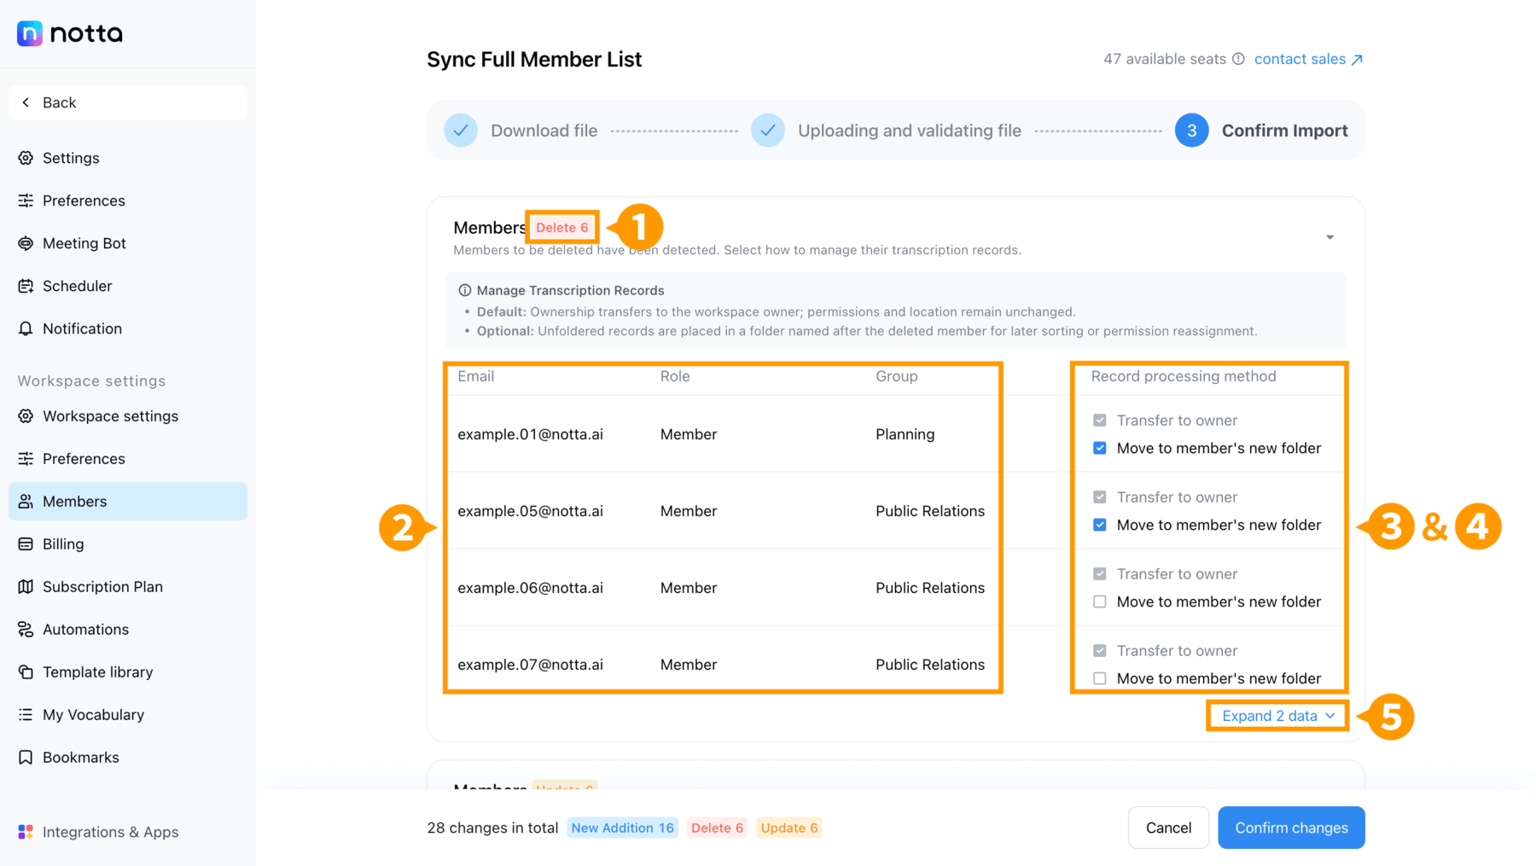Toggle Transfer to owner for example.05@notta.ai
The image size is (1536, 866).
(x=1100, y=497)
